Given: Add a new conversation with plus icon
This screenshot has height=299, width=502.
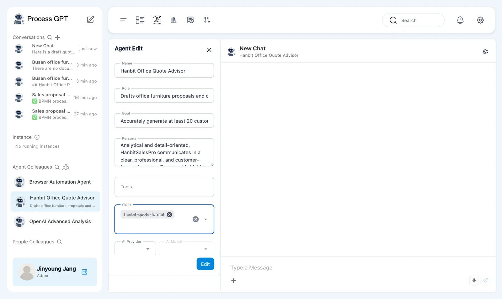Looking at the screenshot, I should 57,37.
